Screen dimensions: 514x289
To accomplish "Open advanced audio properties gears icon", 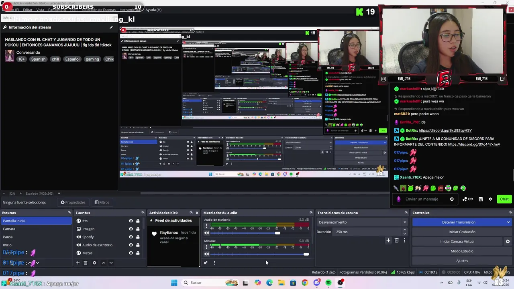I will click(206, 263).
